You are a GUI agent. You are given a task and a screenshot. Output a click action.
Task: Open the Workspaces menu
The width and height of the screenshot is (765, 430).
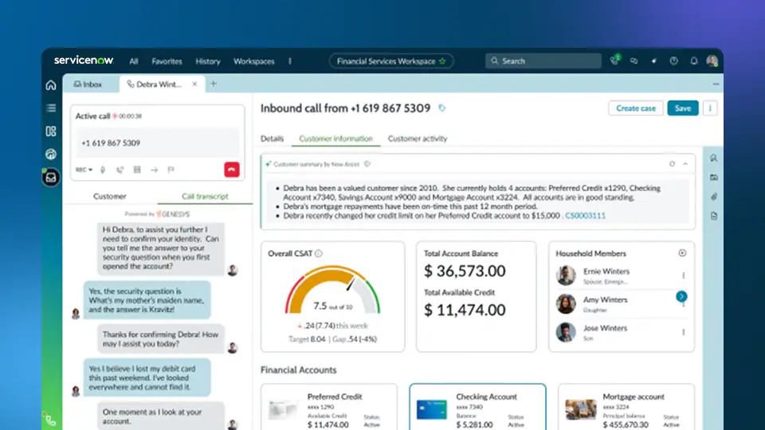(x=253, y=61)
